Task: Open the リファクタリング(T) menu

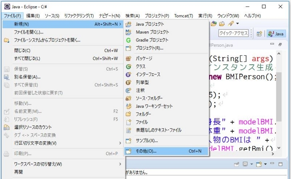Action: [x=79, y=16]
